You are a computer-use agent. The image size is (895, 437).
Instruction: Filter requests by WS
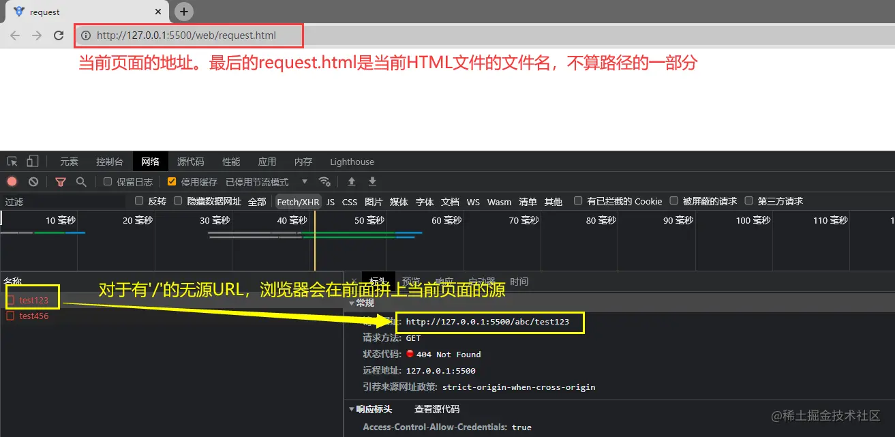pyautogui.click(x=473, y=202)
